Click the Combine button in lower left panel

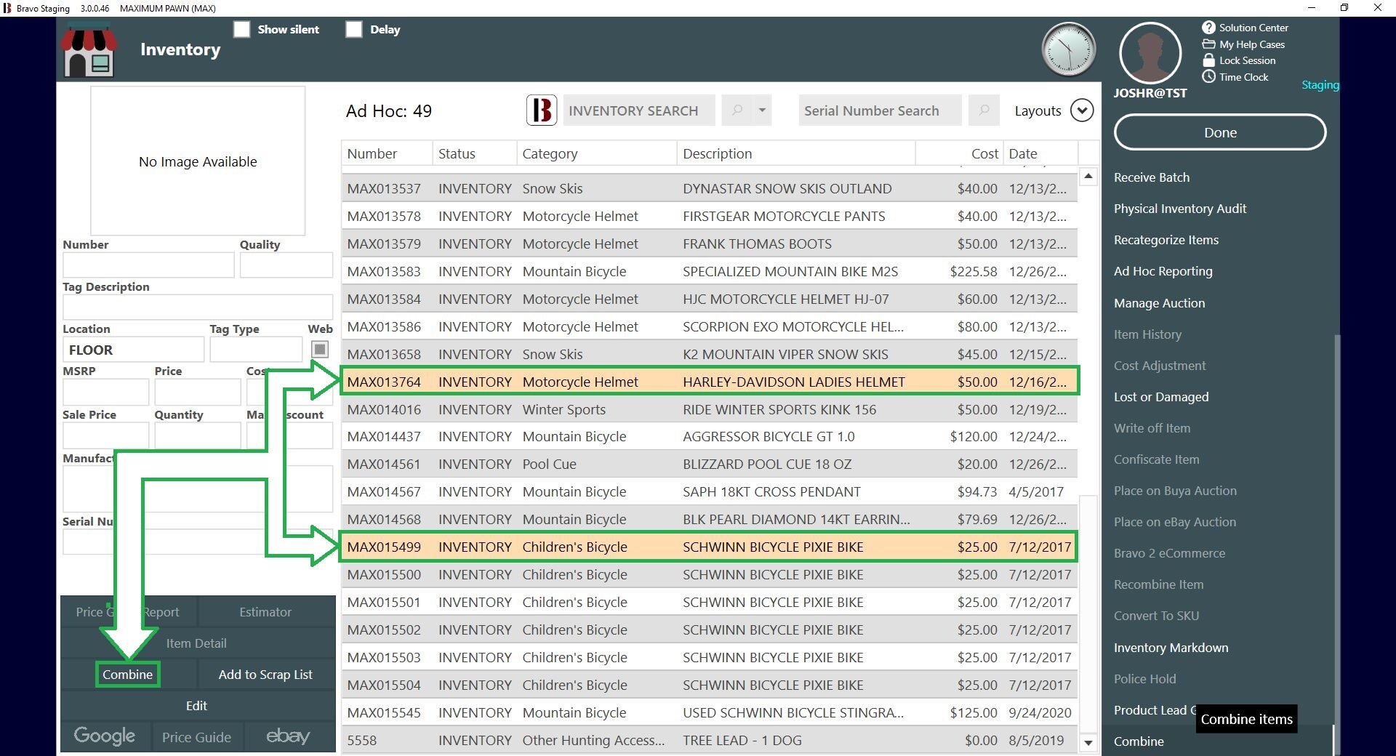(127, 675)
